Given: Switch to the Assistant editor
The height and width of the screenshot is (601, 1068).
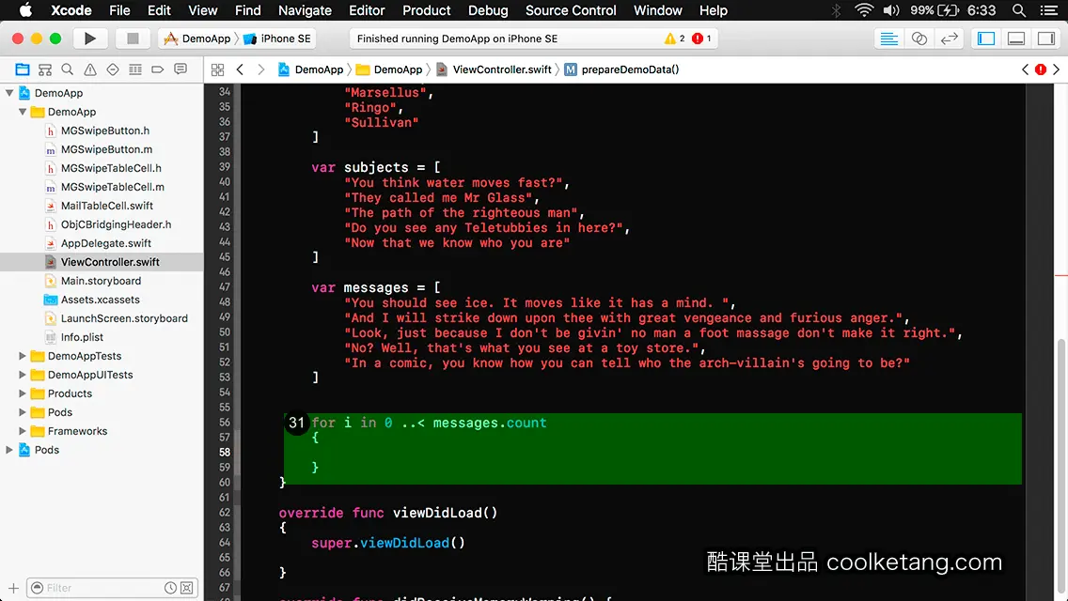Looking at the screenshot, I should click(x=919, y=39).
